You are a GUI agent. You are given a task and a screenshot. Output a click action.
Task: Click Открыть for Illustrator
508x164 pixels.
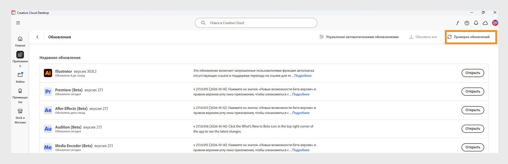coord(473,73)
